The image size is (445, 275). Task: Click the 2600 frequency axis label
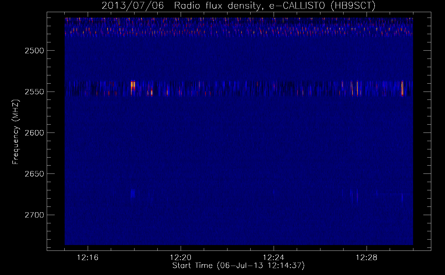pyautogui.click(x=34, y=133)
